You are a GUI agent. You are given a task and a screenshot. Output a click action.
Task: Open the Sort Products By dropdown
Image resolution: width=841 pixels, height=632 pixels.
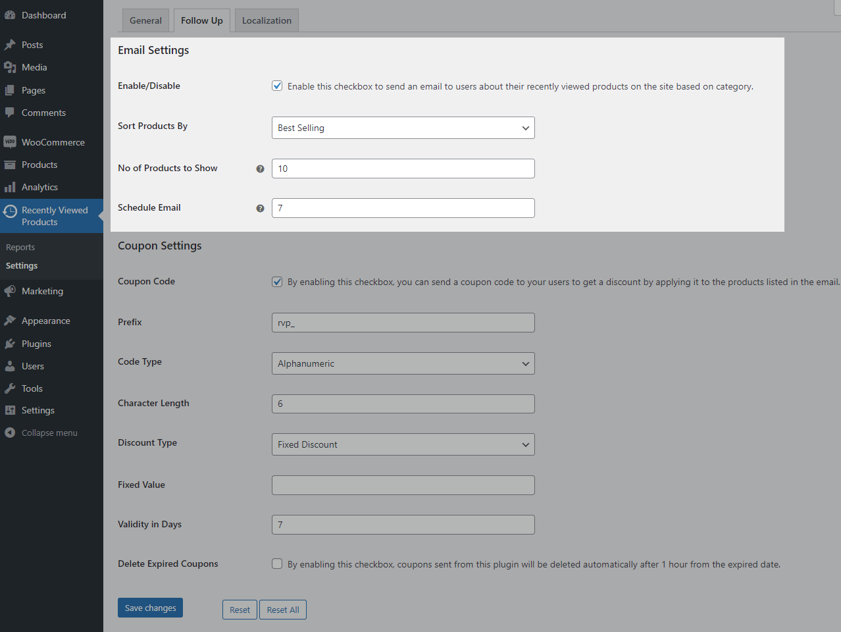pos(403,128)
